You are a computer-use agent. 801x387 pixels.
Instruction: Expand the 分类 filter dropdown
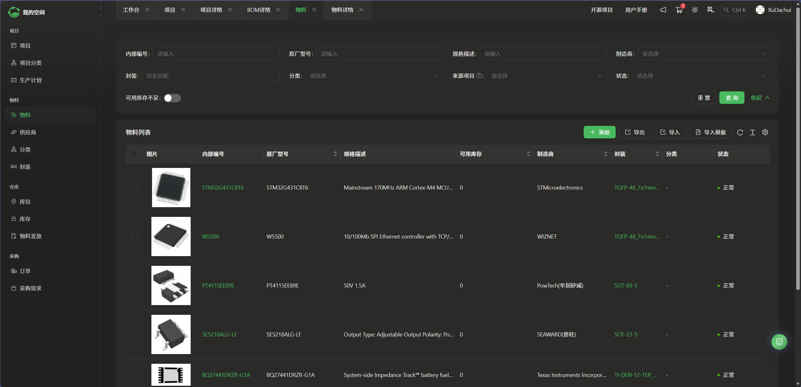tap(374, 76)
